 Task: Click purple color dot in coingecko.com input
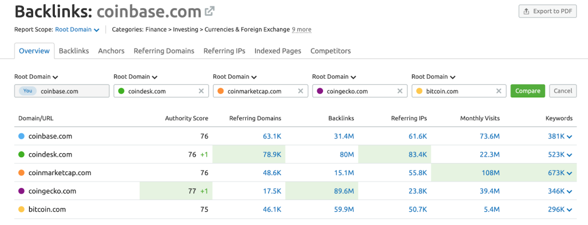pyautogui.click(x=320, y=91)
